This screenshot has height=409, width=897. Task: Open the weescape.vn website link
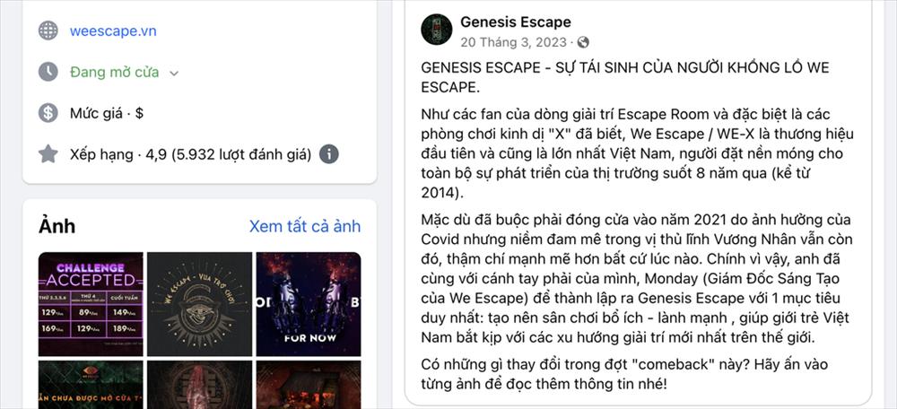click(113, 30)
